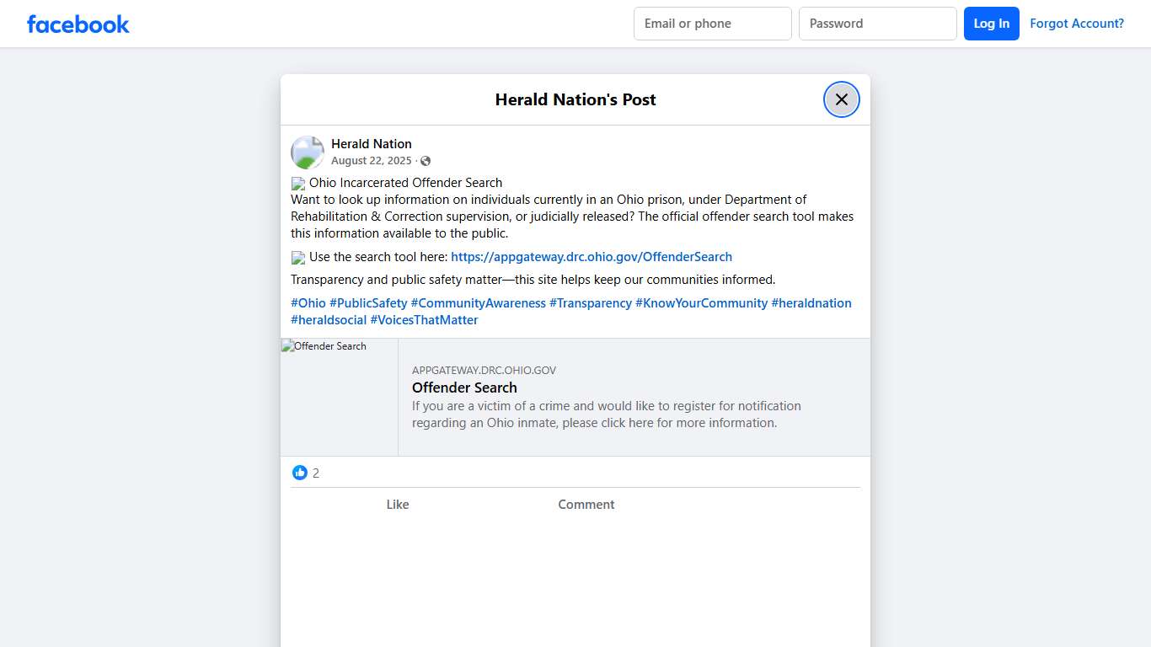This screenshot has height=647, width=1151.
Task: Click the Herald Nation name above the post
Action: tap(372, 143)
